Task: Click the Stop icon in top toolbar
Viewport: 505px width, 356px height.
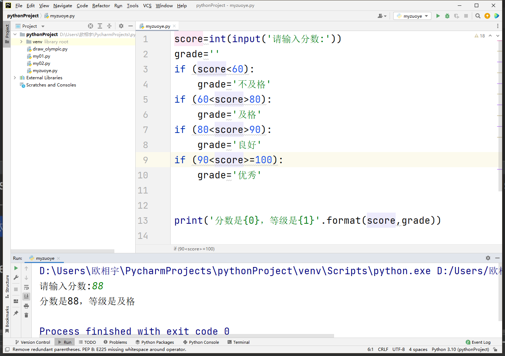Action: 466,16
